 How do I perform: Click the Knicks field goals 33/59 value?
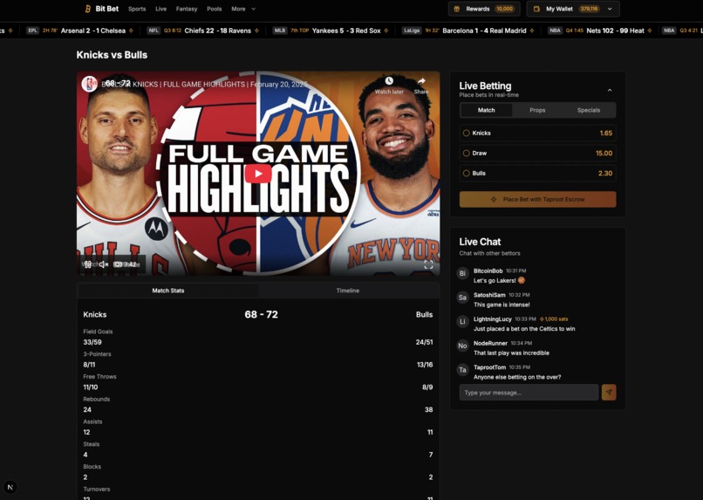[92, 342]
